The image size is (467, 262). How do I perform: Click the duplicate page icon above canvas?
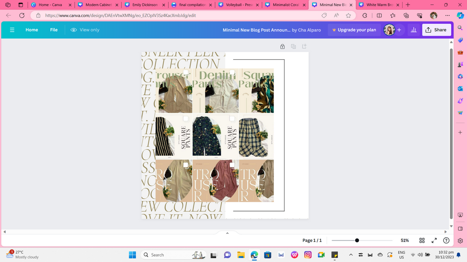click(x=293, y=46)
